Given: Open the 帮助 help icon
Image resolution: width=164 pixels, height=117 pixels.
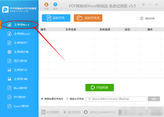Looking at the screenshot, I should 55,4.
